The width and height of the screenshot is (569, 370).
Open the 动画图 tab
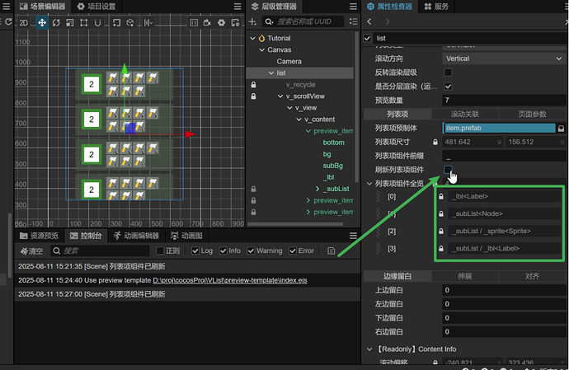186,236
